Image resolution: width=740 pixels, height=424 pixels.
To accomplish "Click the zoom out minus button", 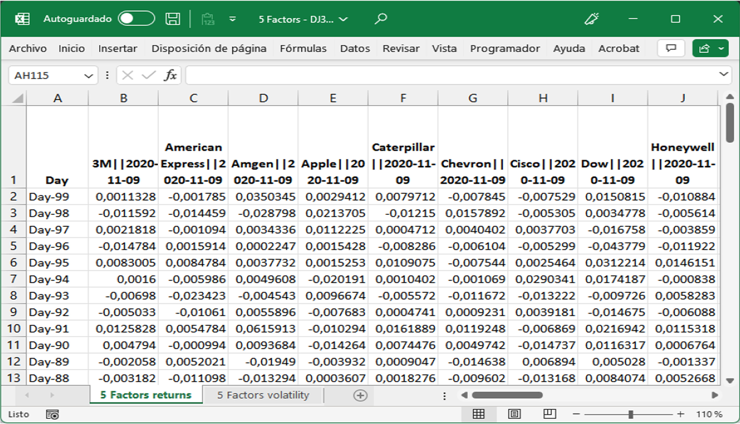I will coord(575,414).
